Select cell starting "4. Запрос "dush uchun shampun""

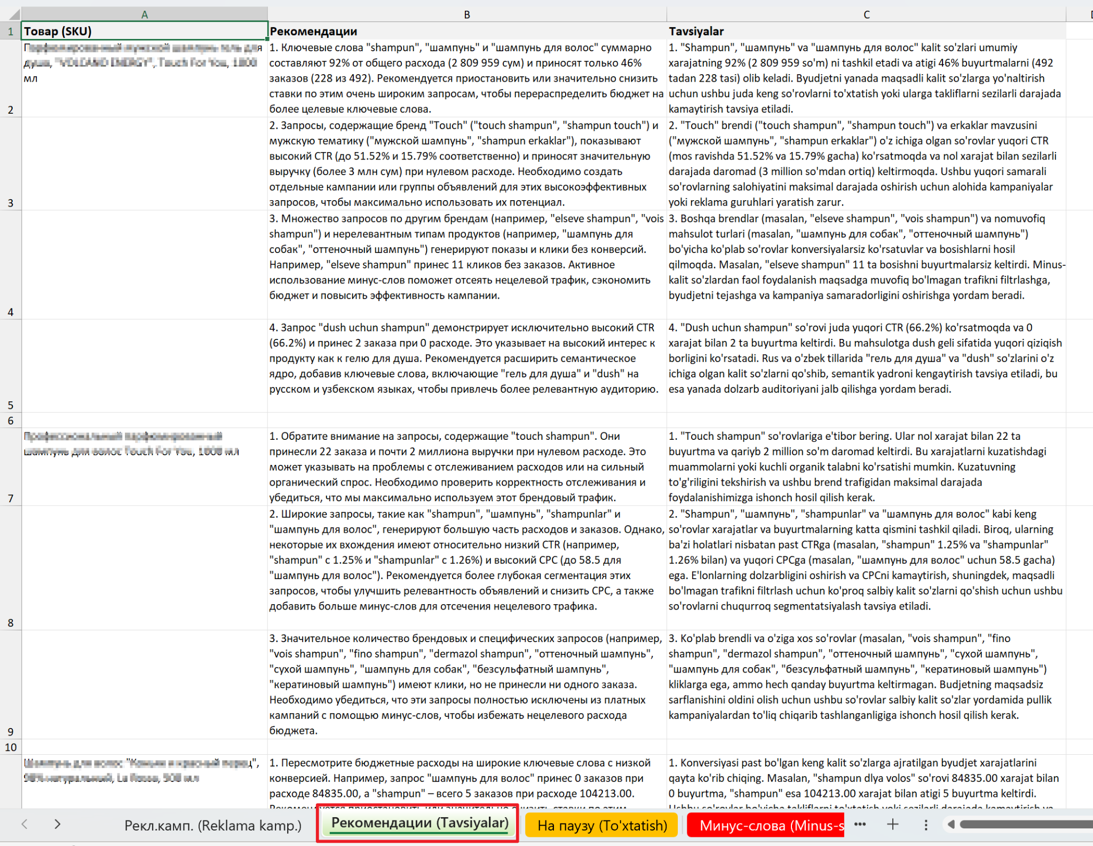point(467,366)
